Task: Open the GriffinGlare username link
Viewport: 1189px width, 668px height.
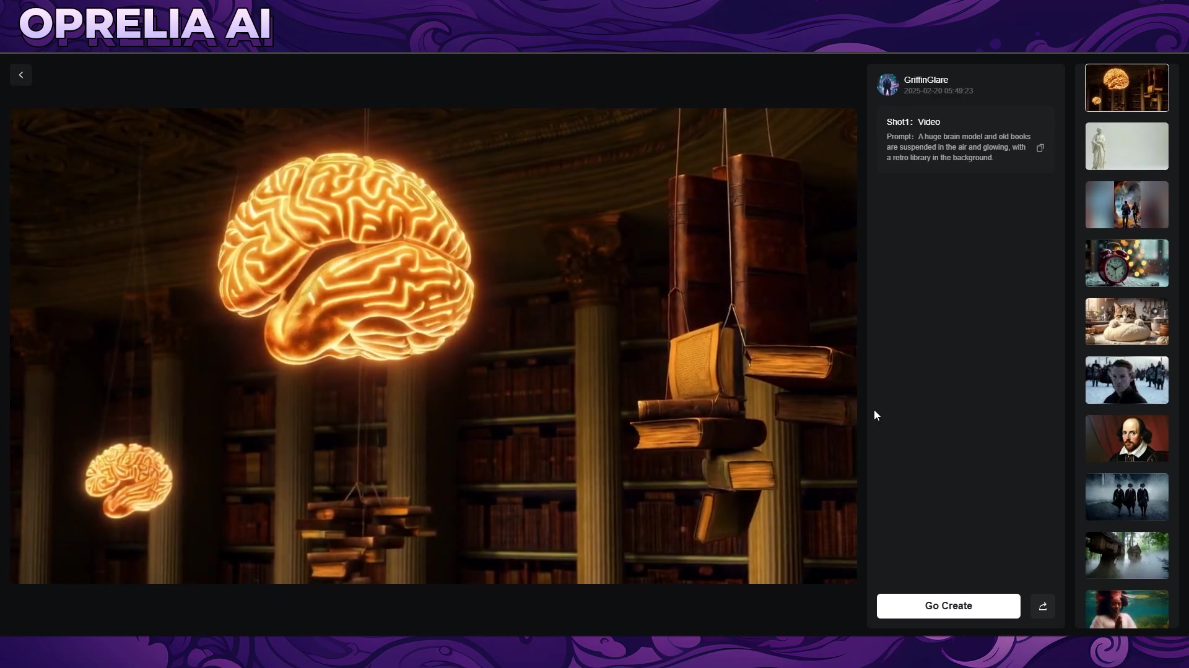Action: [x=926, y=80]
